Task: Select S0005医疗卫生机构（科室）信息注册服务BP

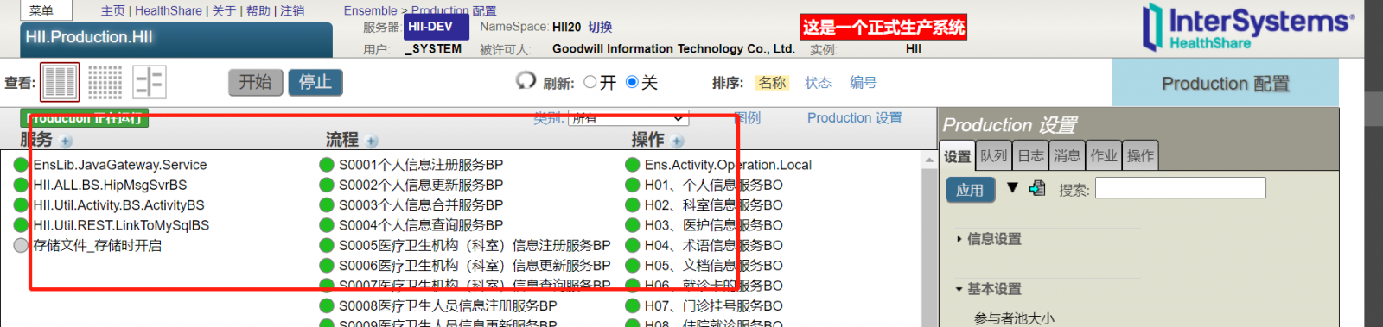Action: point(475,245)
